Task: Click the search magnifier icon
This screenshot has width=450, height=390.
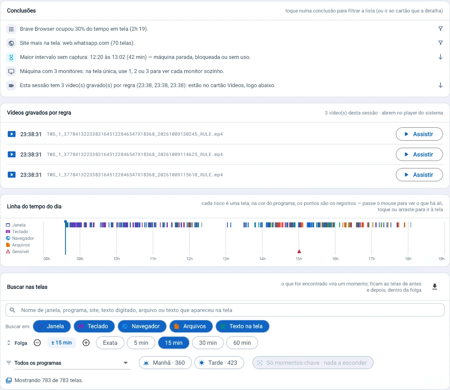Action: 12,310
